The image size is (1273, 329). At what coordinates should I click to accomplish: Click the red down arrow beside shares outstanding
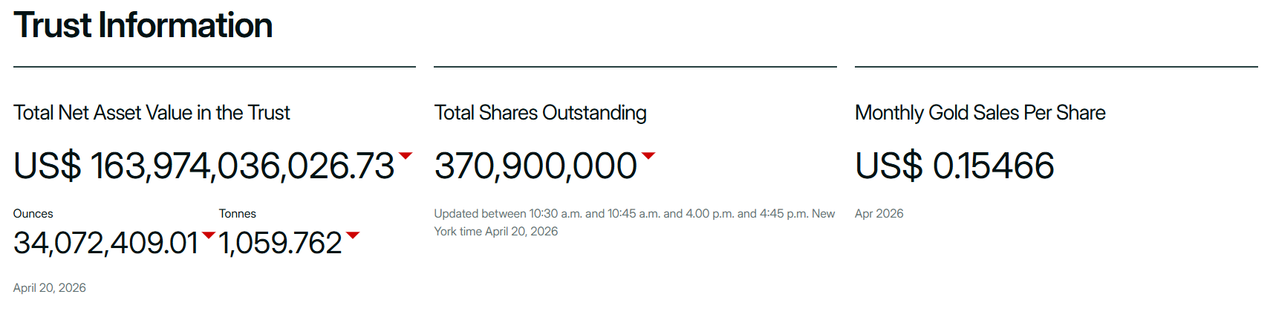[648, 155]
